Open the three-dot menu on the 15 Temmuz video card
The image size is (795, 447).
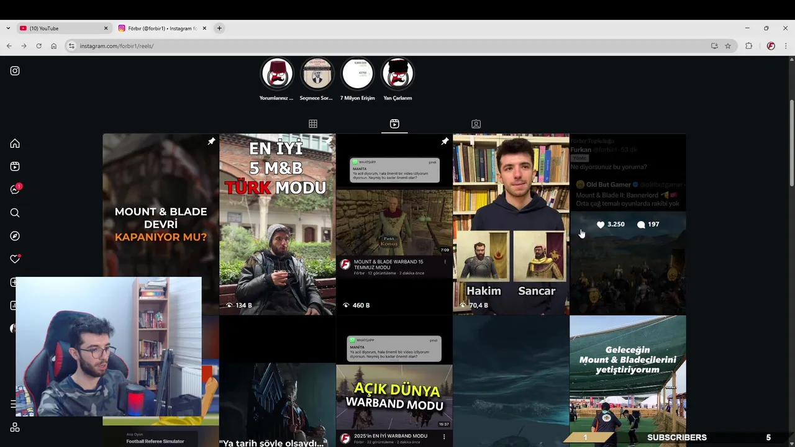[445, 262]
